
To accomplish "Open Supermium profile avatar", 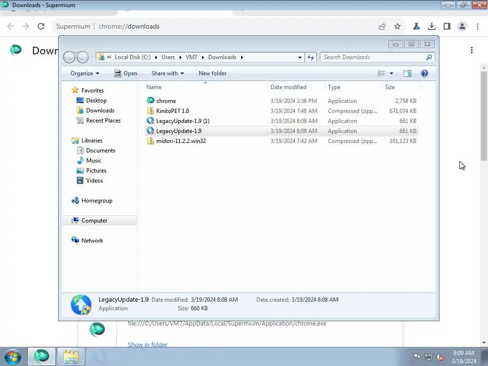I will [x=462, y=27].
